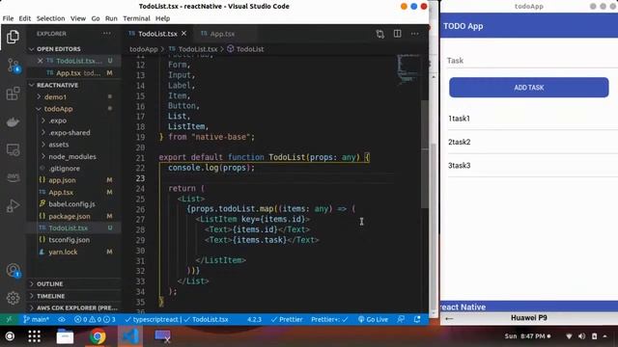Click the Prettier+ status item
This screenshot has height=347, width=618.
tap(329, 319)
